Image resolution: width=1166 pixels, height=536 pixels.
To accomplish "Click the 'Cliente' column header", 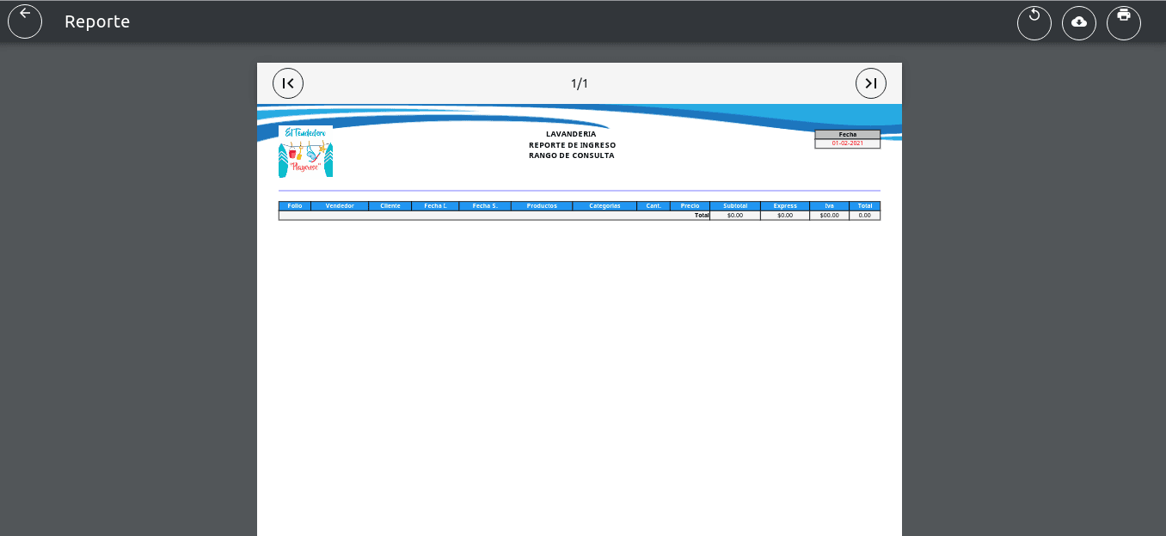I will pos(390,206).
